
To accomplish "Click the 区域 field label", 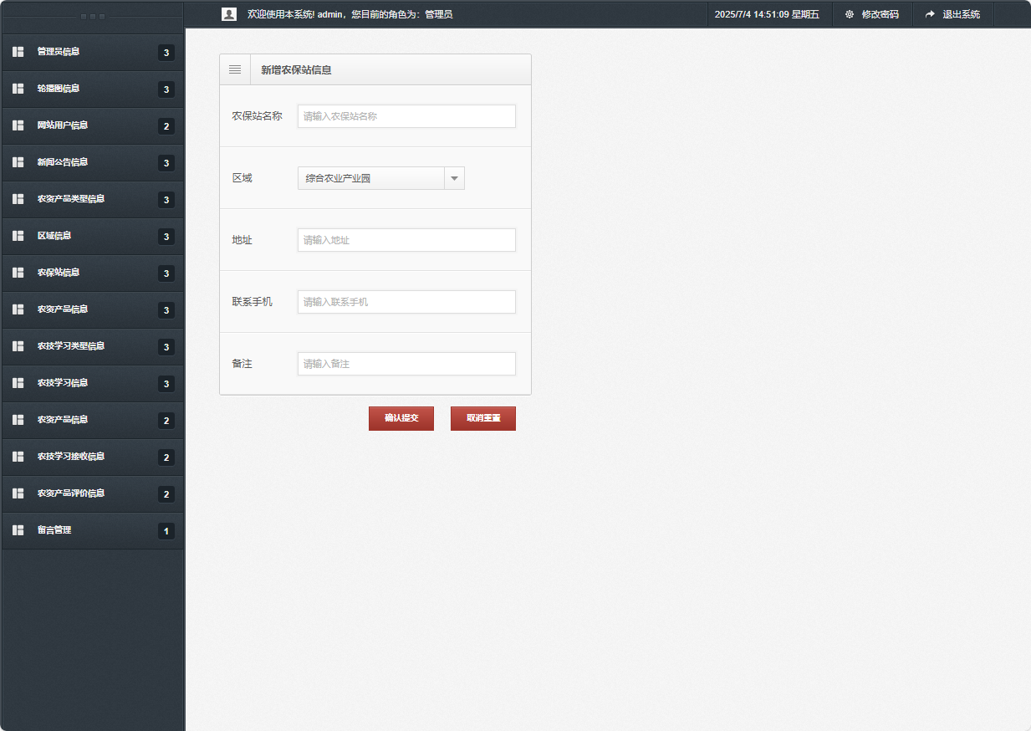I will (242, 178).
